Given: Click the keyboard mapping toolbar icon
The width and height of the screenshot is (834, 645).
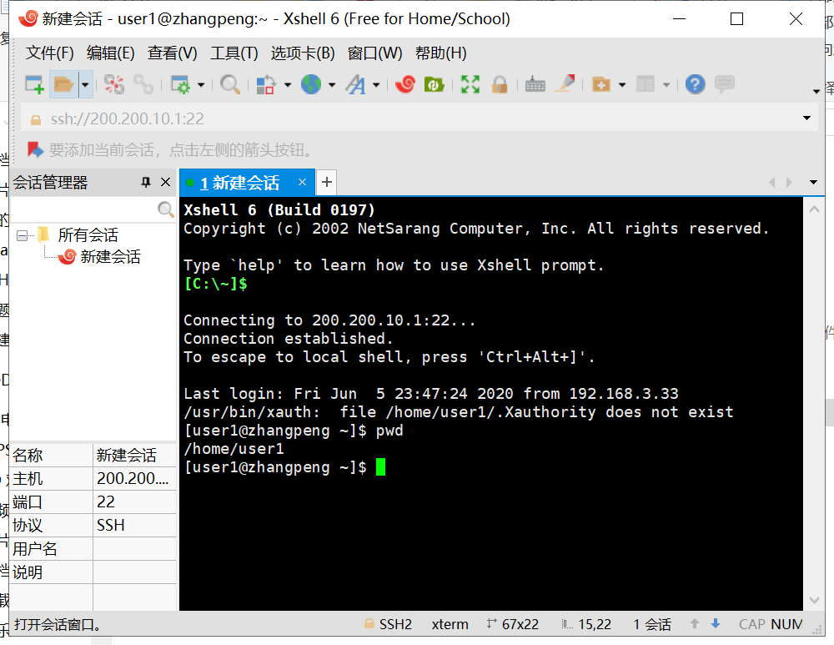Looking at the screenshot, I should point(535,84).
